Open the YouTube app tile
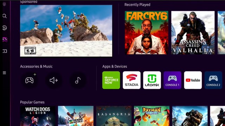Image resolution: width=225 pixels, height=126 pixels. point(193,80)
